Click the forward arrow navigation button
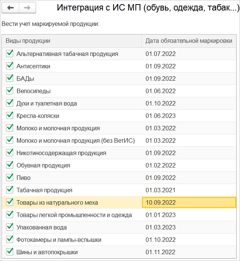 click(x=27, y=8)
